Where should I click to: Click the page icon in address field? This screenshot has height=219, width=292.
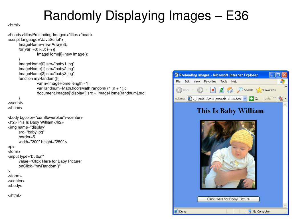coord(190,99)
